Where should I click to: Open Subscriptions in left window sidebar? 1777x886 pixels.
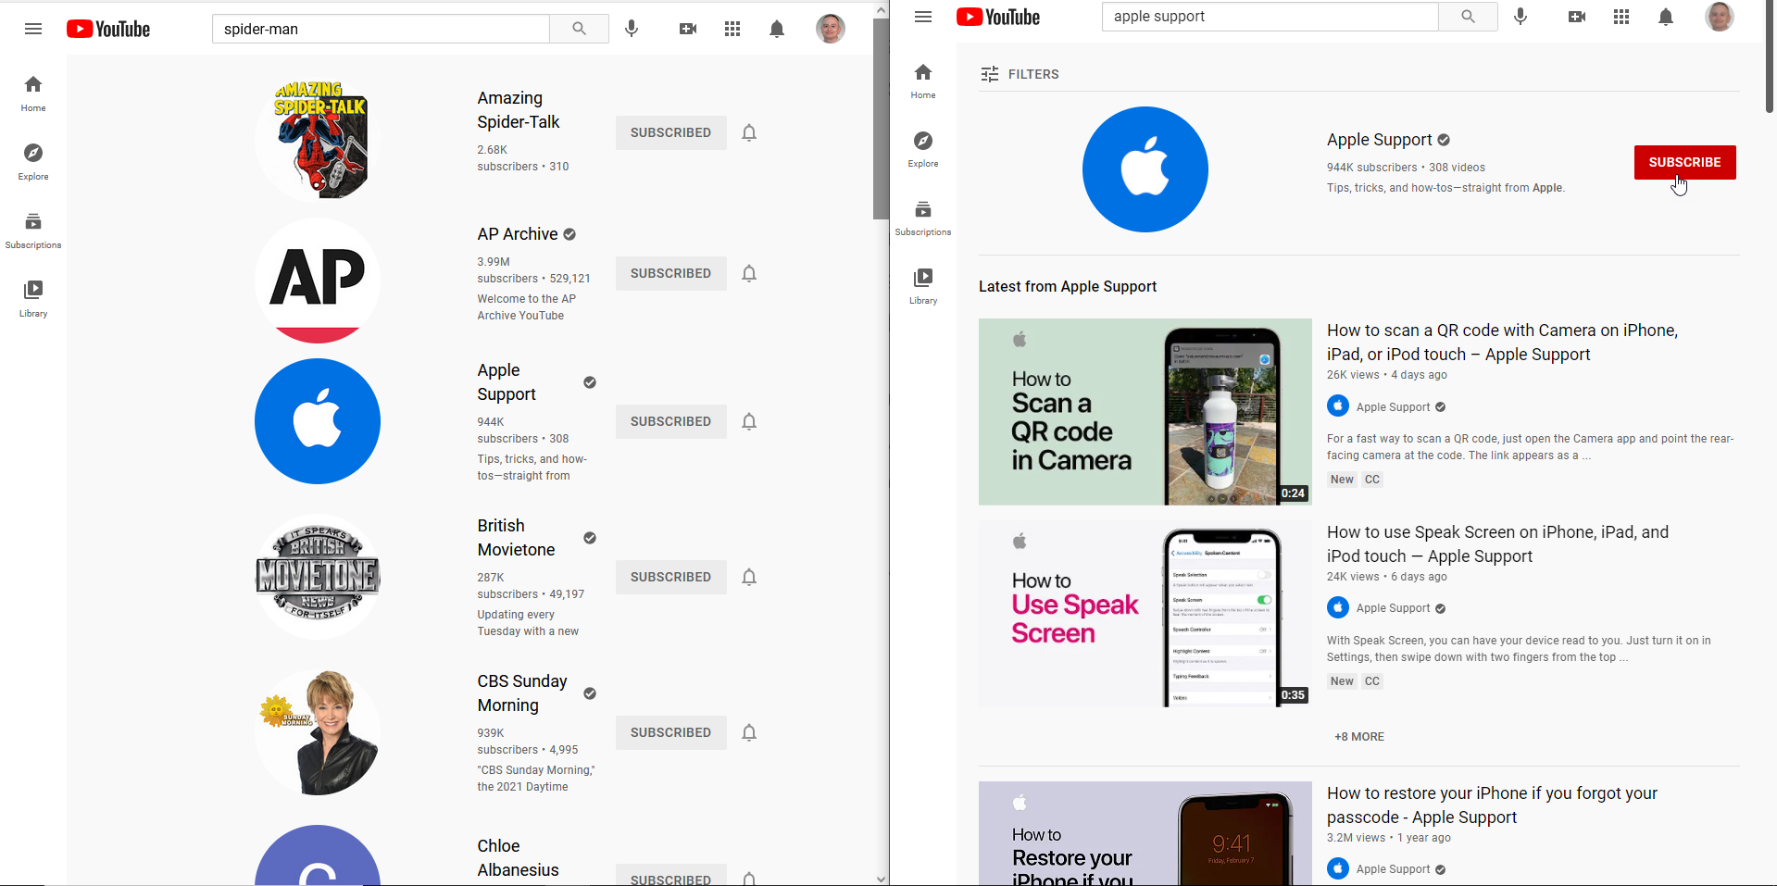[33, 231]
